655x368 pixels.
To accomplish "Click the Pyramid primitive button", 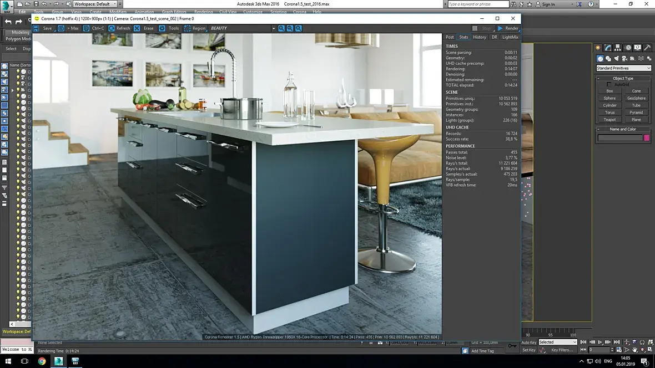I will pyautogui.click(x=636, y=113).
